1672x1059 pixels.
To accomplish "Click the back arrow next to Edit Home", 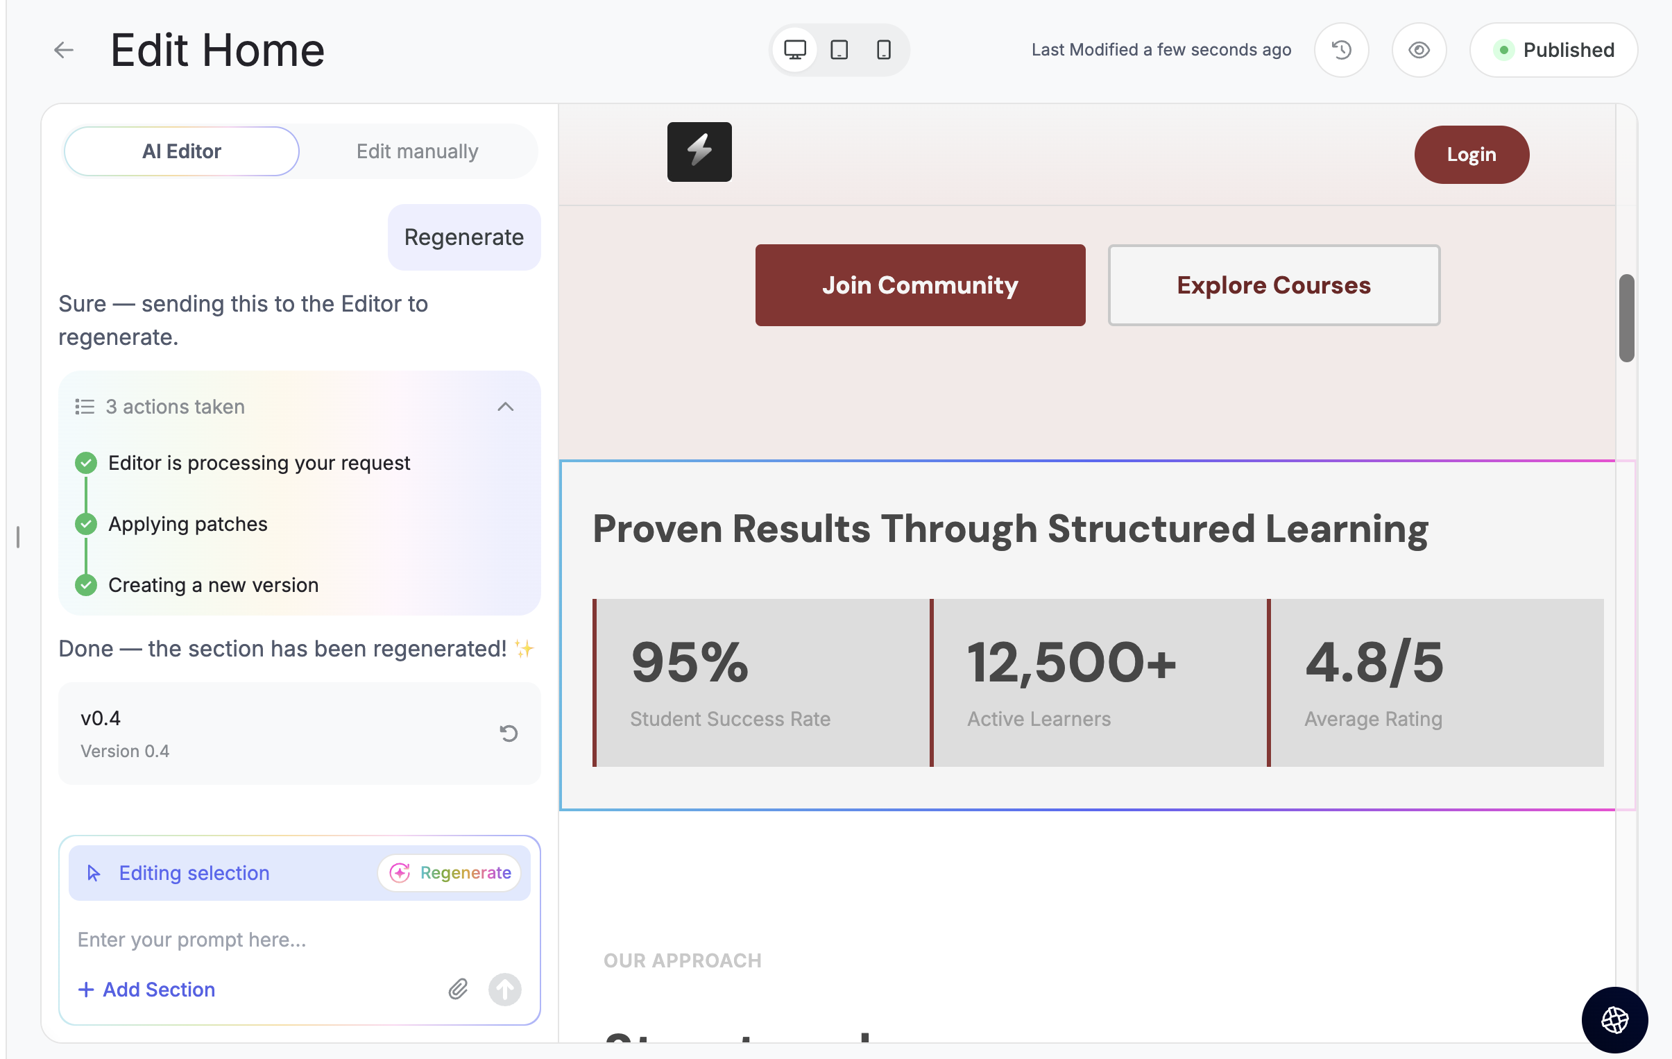I will point(63,50).
